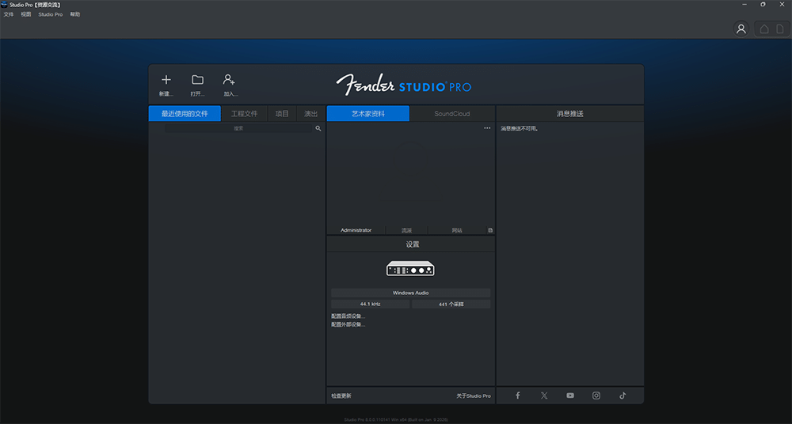The width and height of the screenshot is (792, 424).
Task: Open the Instagram social icon
Action: pos(596,396)
